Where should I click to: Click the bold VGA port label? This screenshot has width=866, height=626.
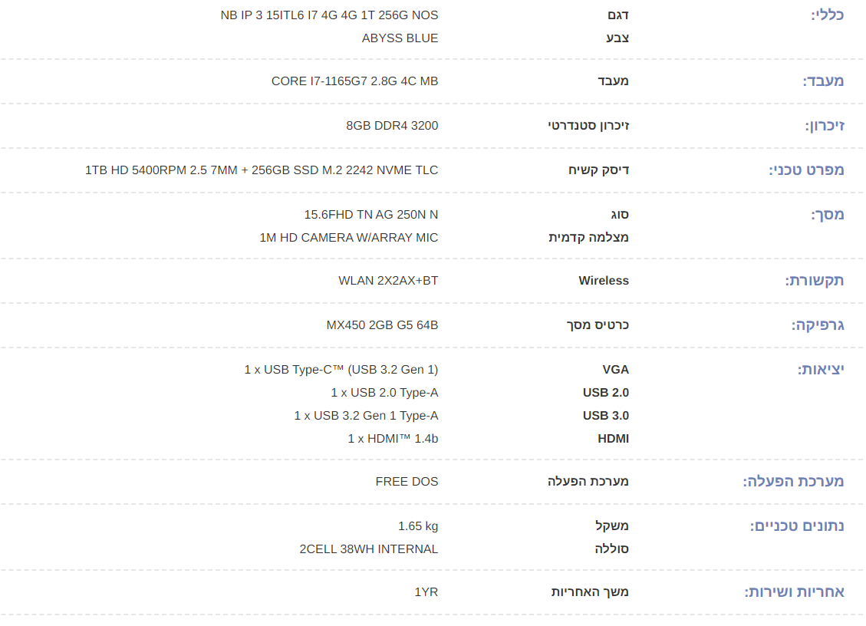[x=615, y=370]
